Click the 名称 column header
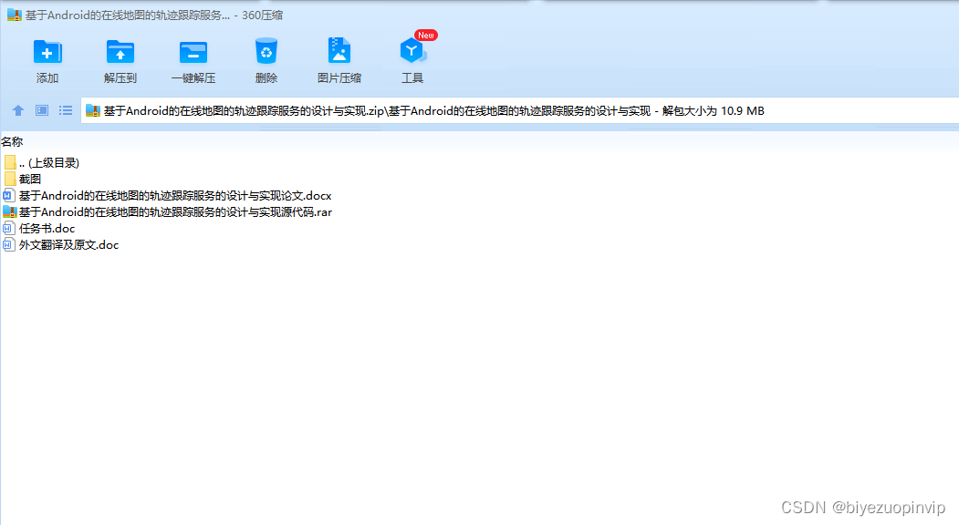959x525 pixels. point(12,142)
